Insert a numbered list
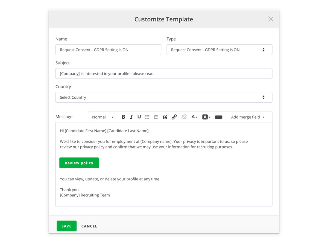328x246 pixels. [156, 117]
